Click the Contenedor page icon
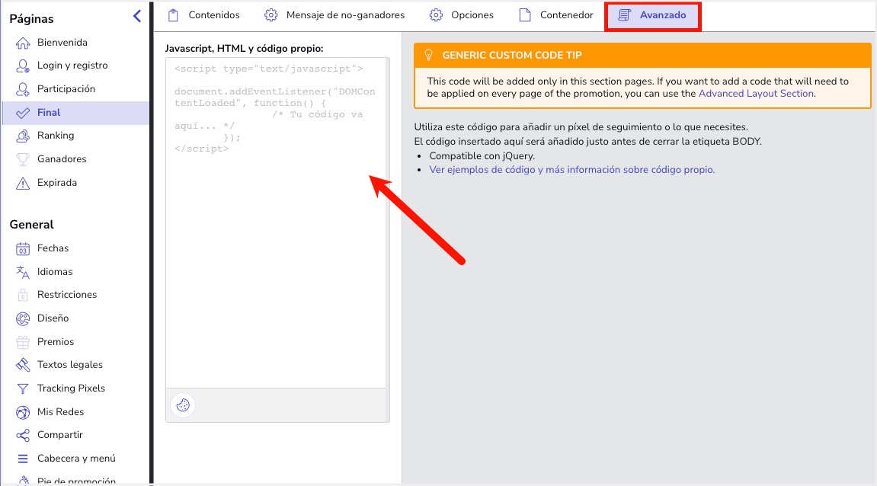The width and height of the screenshot is (877, 486). (x=525, y=15)
